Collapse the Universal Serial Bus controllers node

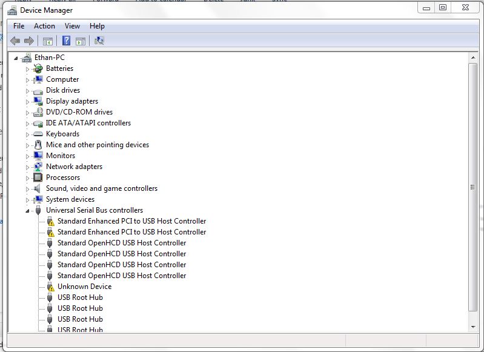(27, 210)
